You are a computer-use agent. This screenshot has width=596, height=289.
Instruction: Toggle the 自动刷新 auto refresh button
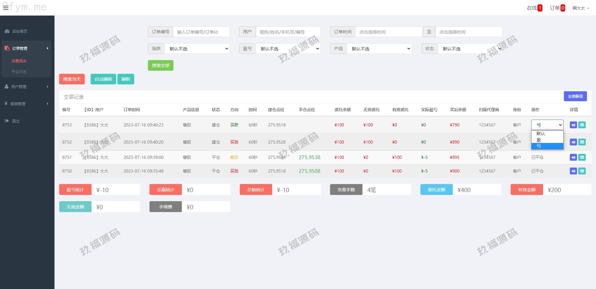pyautogui.click(x=103, y=79)
